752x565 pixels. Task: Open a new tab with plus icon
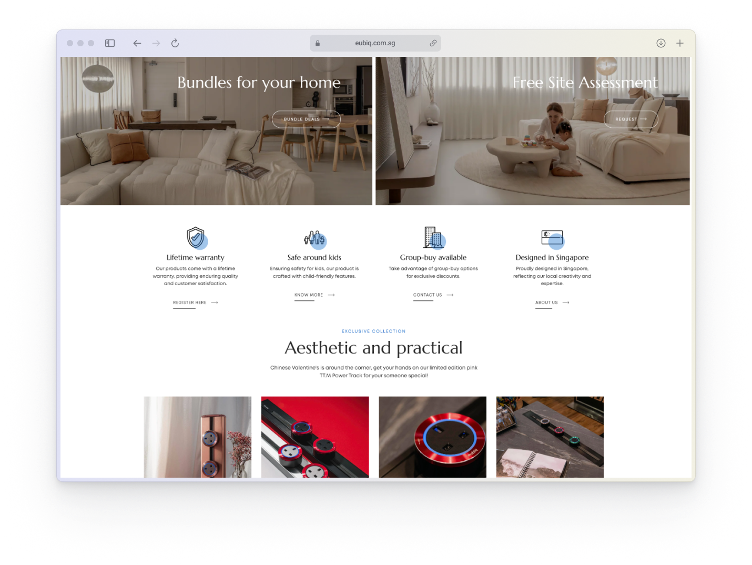click(x=680, y=43)
